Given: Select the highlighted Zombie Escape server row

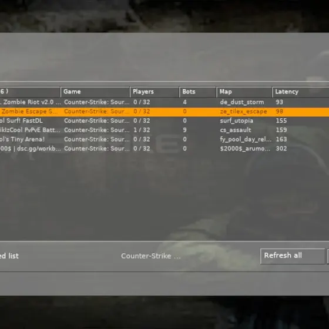Looking at the screenshot, I should pyautogui.click(x=164, y=112).
